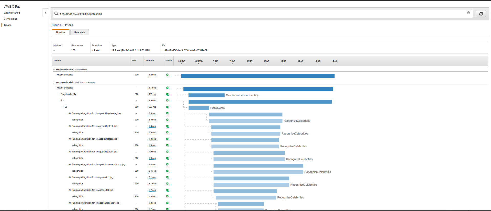The image size is (491, 211).
Task: Select the Timeline tab
Action: click(x=61, y=32)
